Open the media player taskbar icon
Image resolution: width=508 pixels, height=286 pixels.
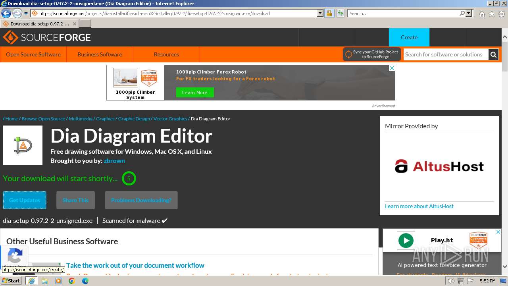tap(58, 281)
